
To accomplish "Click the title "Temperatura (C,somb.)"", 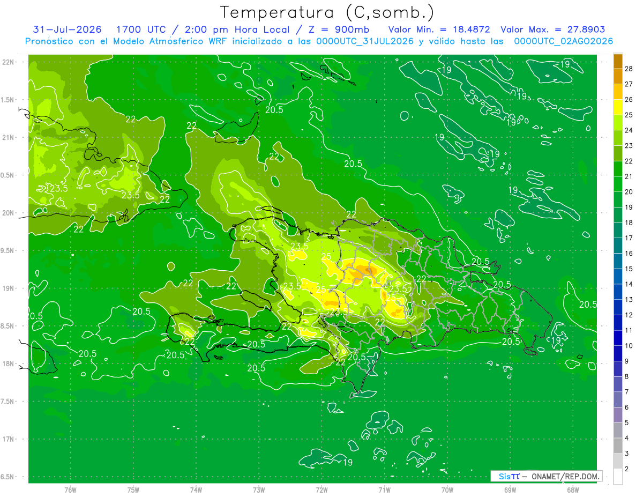I will (327, 12).
